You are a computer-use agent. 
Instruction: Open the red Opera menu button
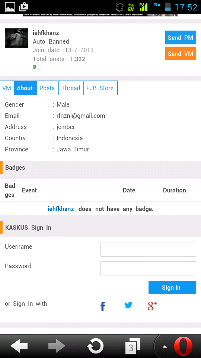[x=183, y=346]
